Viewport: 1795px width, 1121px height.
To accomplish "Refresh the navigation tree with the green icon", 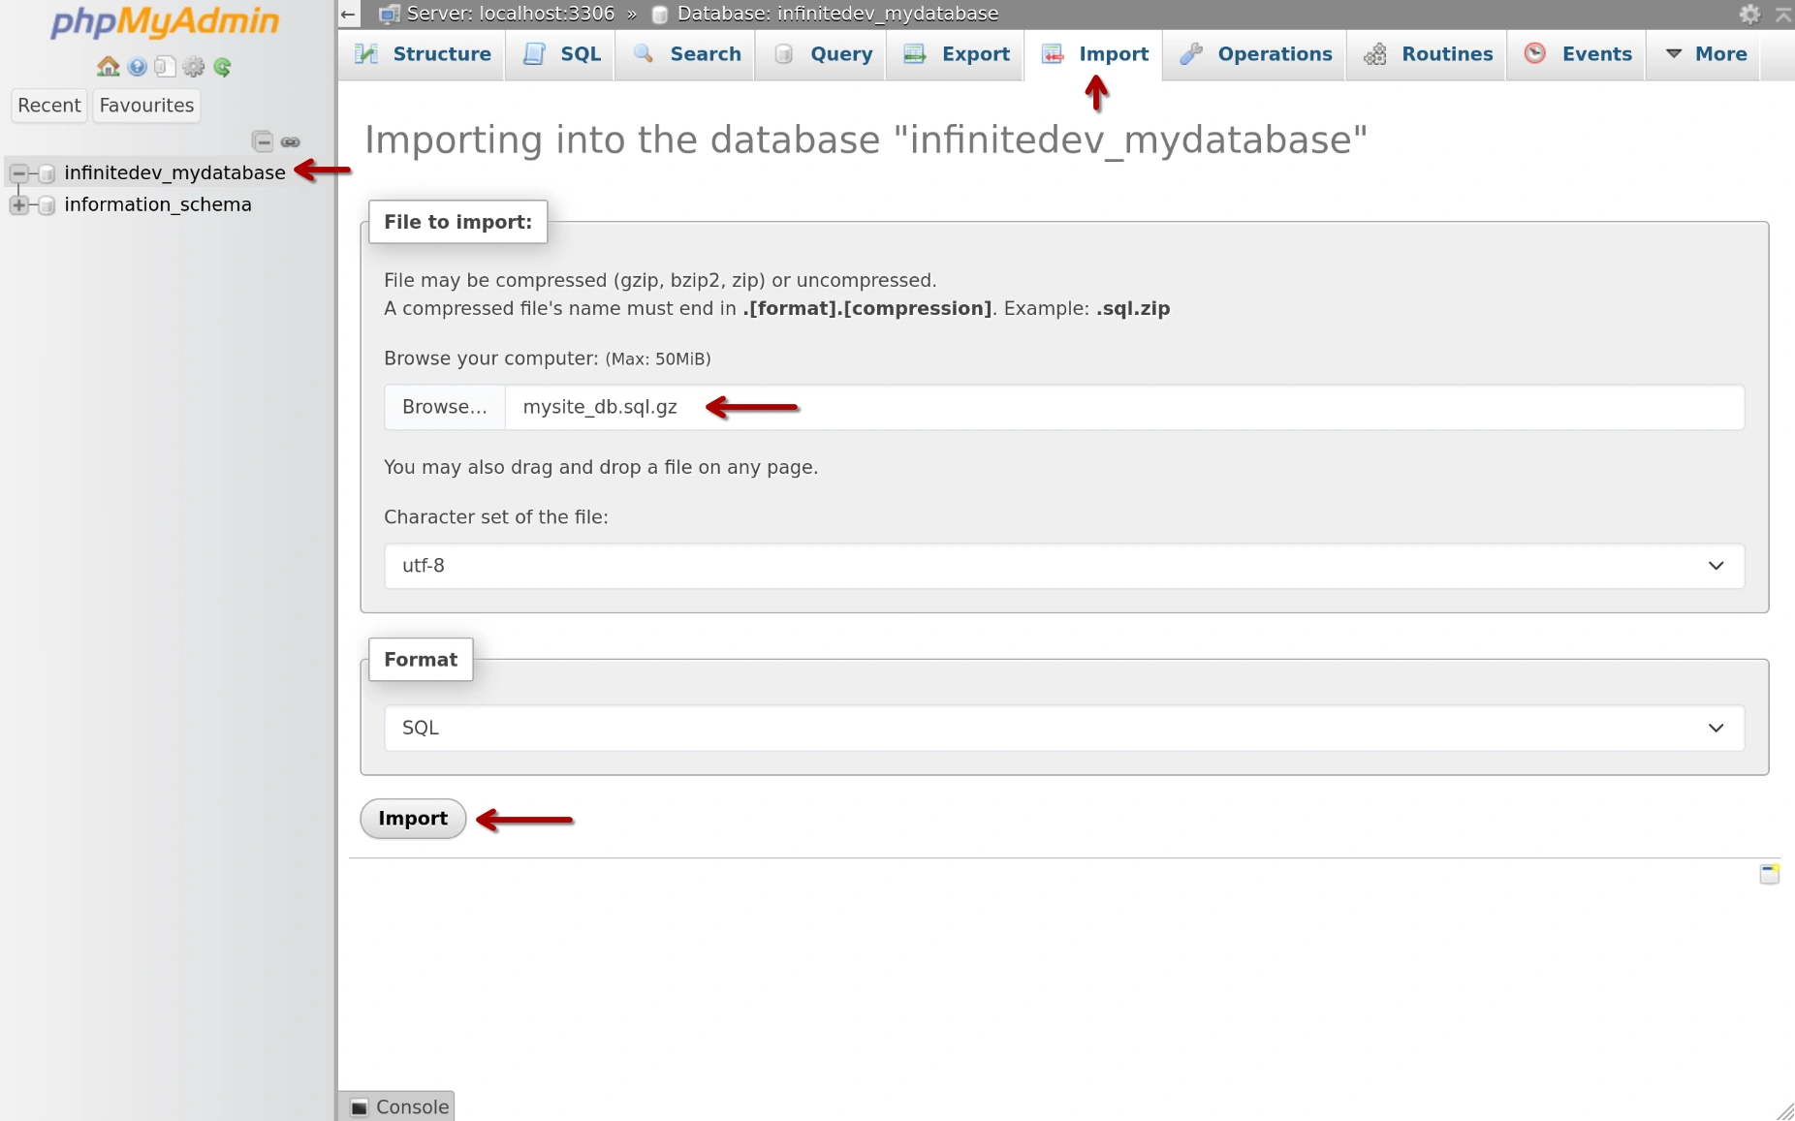I will pyautogui.click(x=224, y=66).
